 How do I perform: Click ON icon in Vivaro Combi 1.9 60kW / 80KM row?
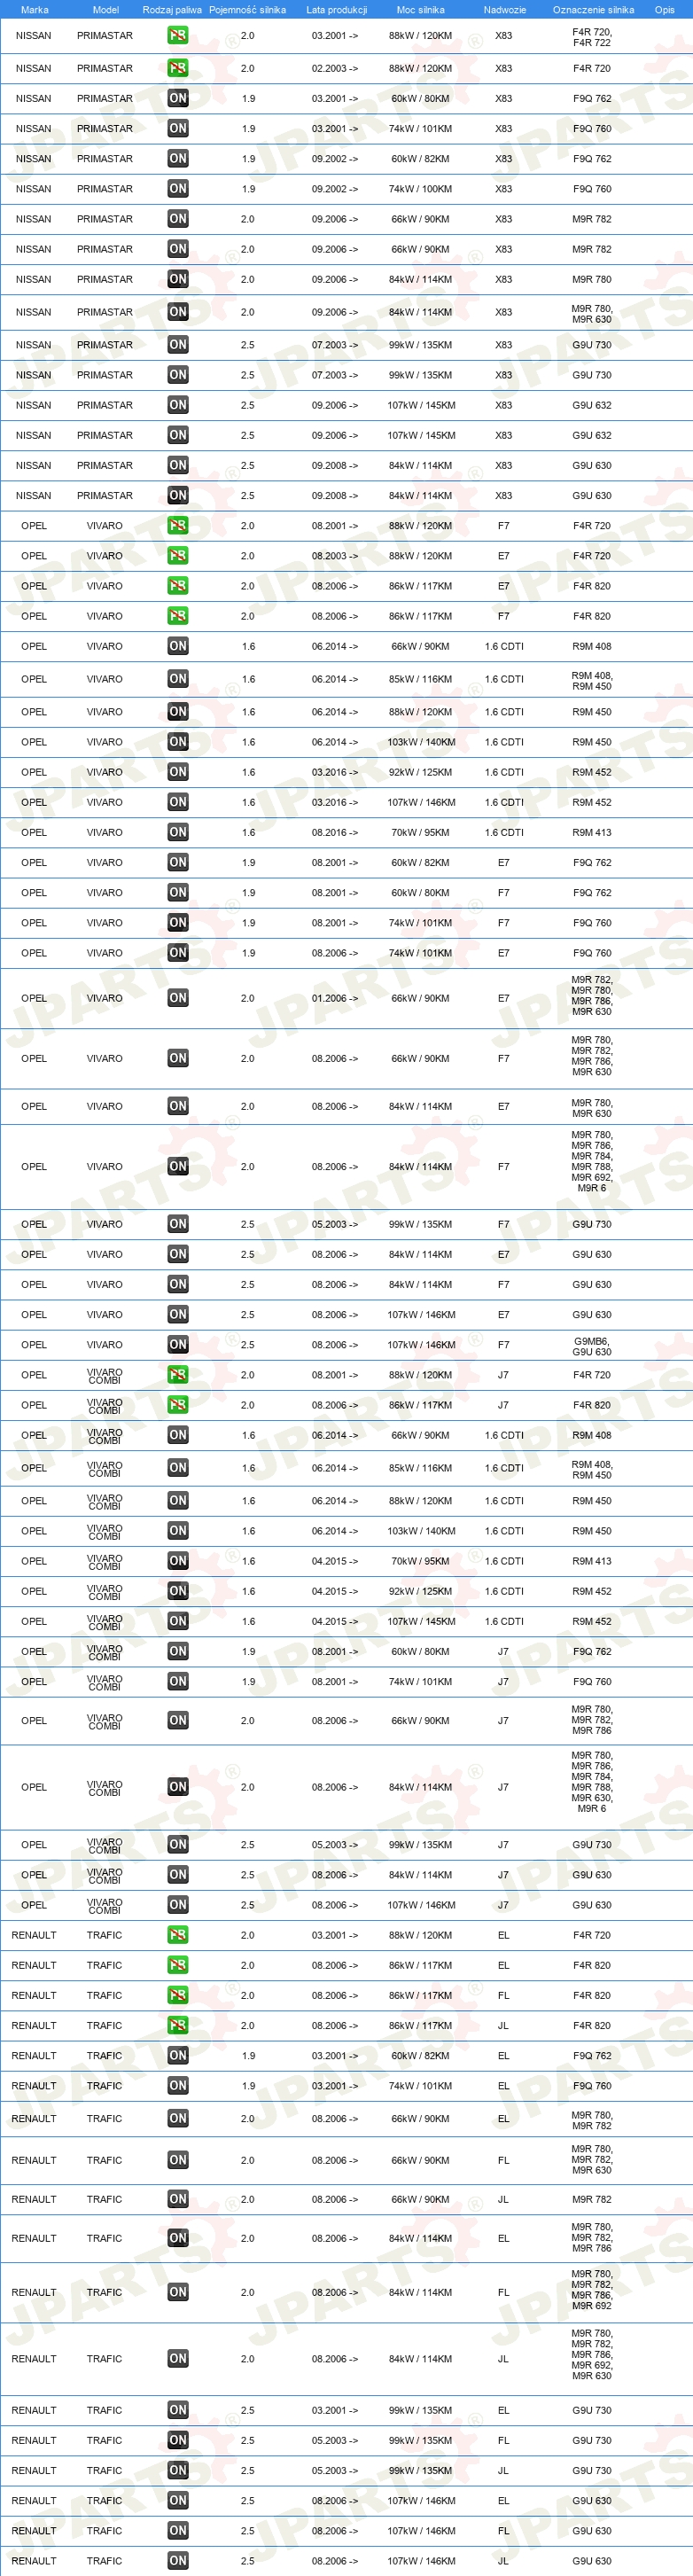point(178,1651)
